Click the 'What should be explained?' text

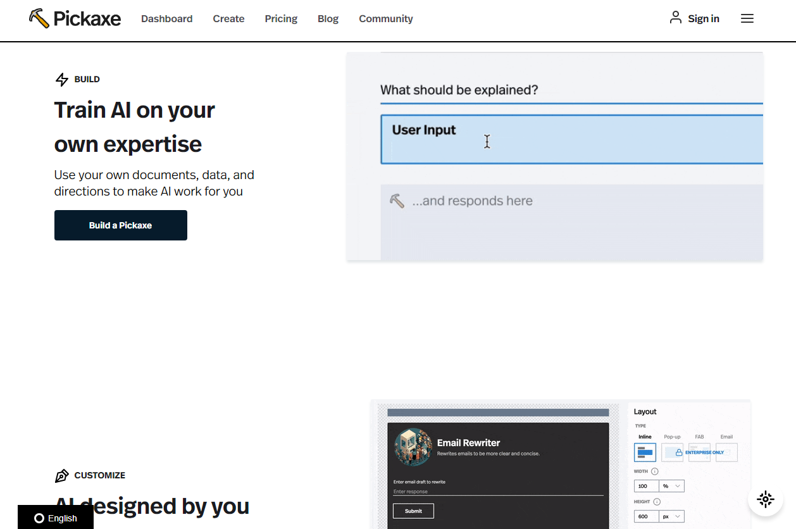pyautogui.click(x=459, y=90)
